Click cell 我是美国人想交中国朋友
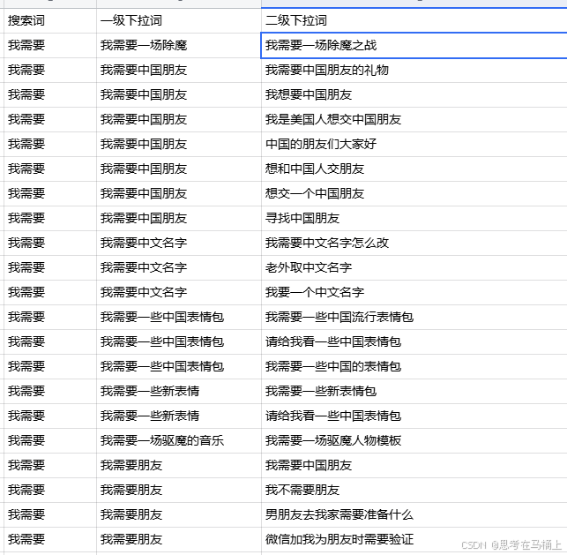 click(x=414, y=119)
